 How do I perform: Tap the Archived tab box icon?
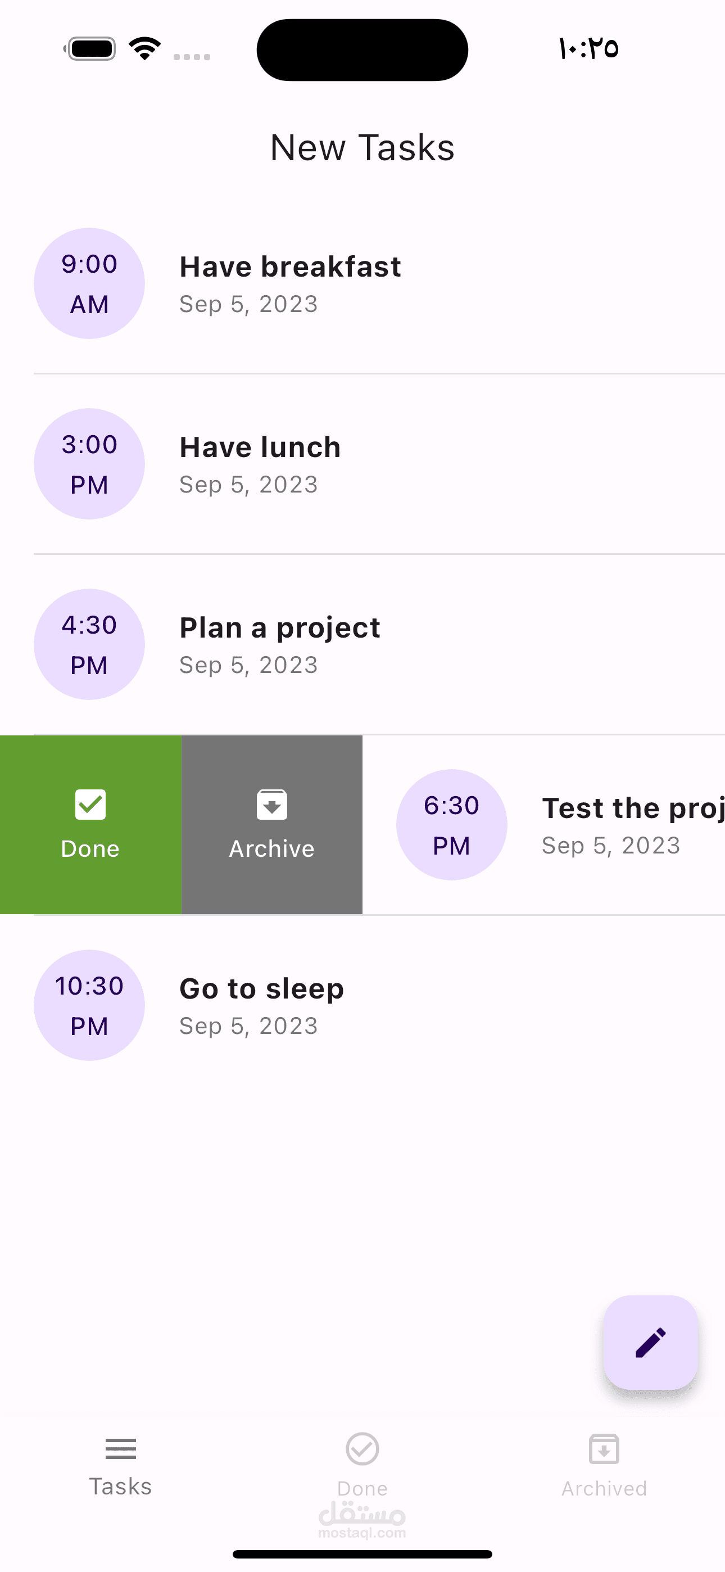604,1449
